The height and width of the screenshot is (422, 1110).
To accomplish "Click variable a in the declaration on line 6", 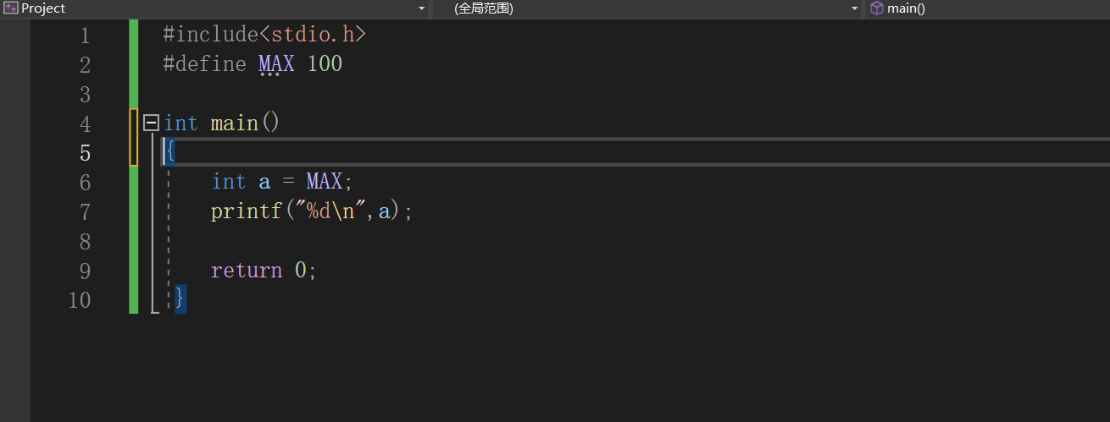I will coord(264,183).
